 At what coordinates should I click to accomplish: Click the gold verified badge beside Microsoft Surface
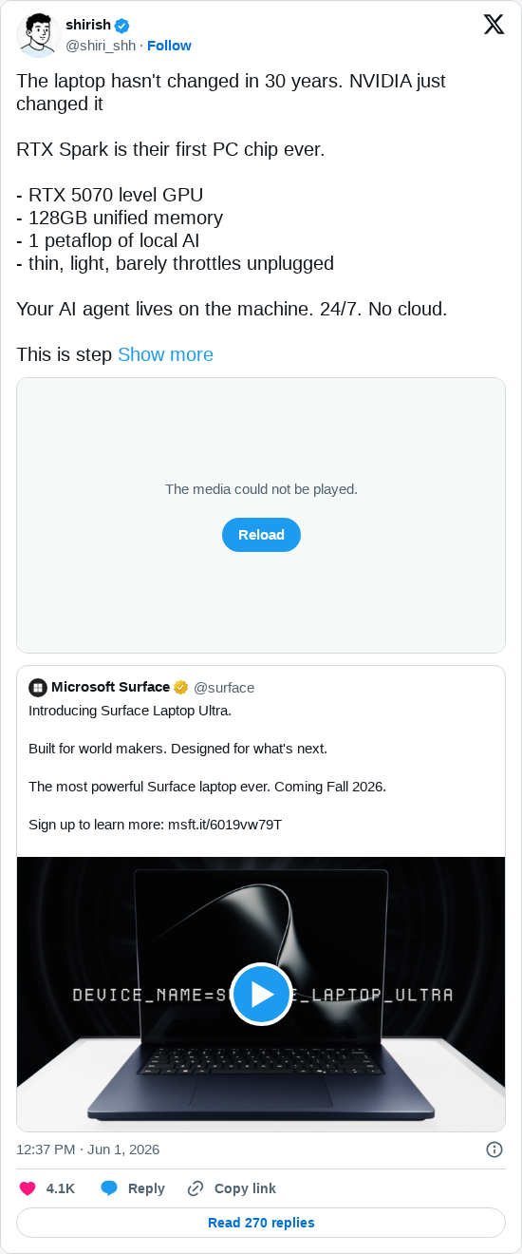click(180, 687)
